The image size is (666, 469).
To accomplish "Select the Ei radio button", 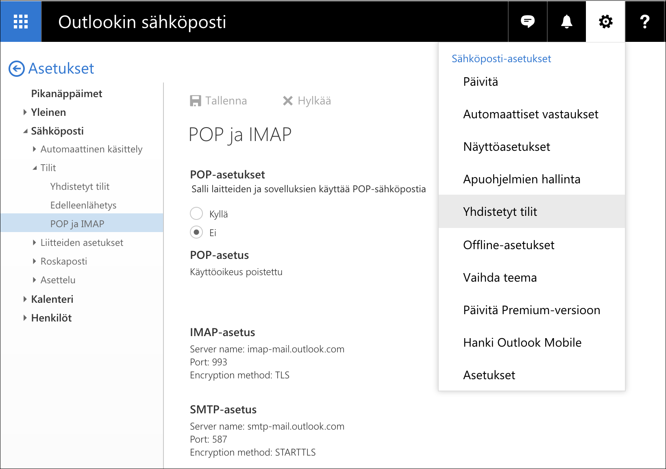I will pos(196,232).
